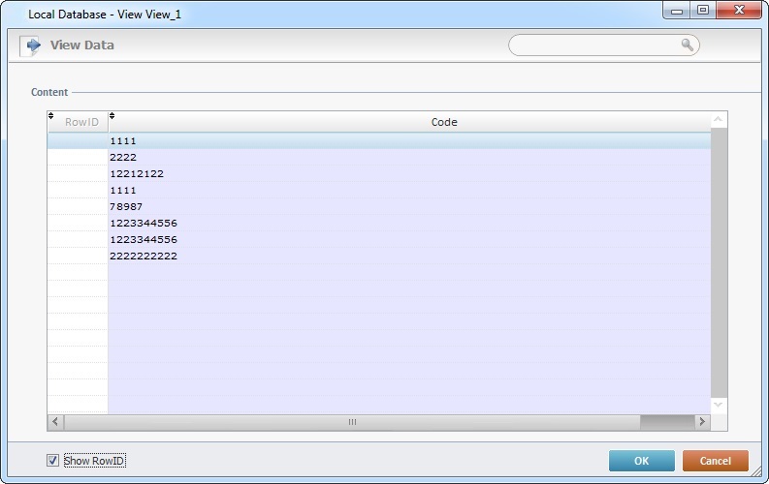This screenshot has height=484, width=769.
Task: Select the Code column header
Action: point(444,122)
